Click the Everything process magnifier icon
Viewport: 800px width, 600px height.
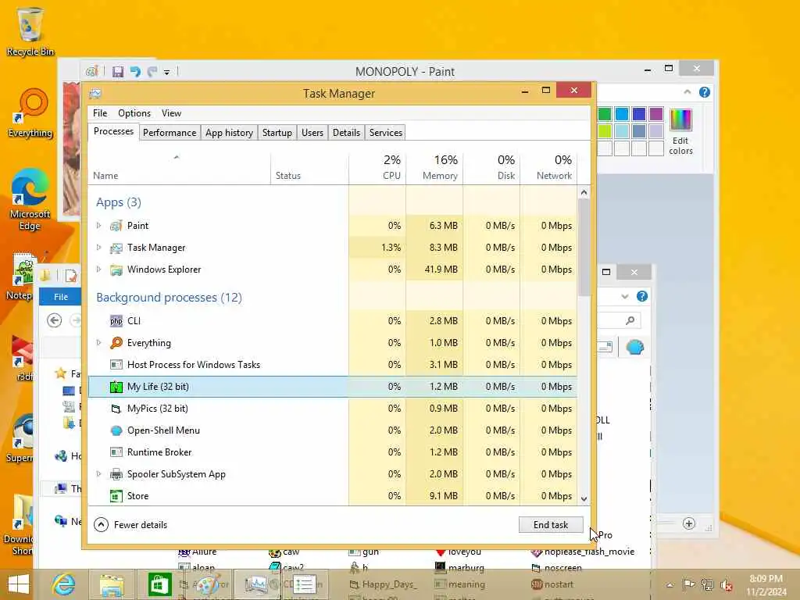click(x=116, y=343)
